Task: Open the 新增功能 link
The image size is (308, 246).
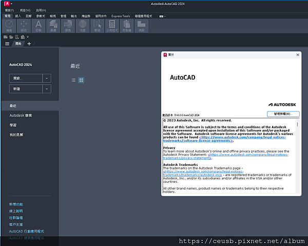Action: click(x=16, y=204)
